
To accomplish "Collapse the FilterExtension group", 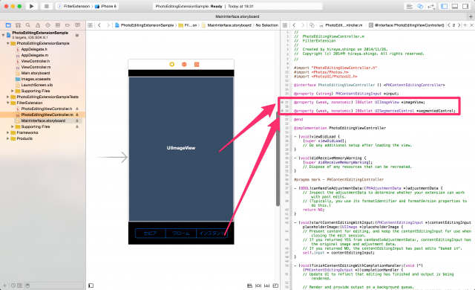I will point(8,103).
